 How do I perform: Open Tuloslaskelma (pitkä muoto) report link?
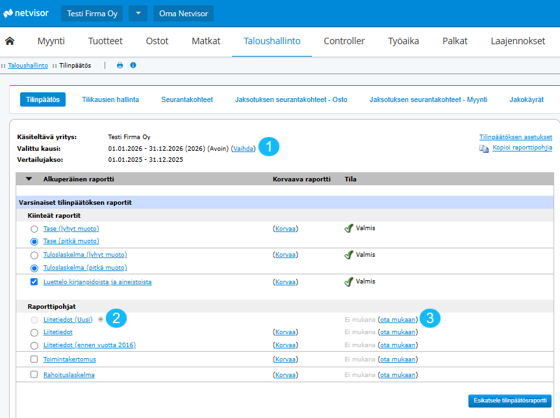[85, 268]
